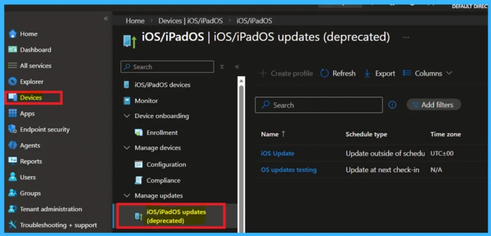Click the Dashboard chart icon
This screenshot has width=491, height=236.
coord(12,49)
